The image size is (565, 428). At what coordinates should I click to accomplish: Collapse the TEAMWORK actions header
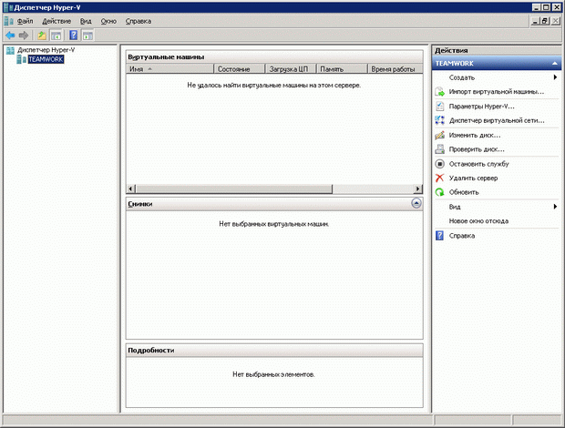(x=554, y=64)
